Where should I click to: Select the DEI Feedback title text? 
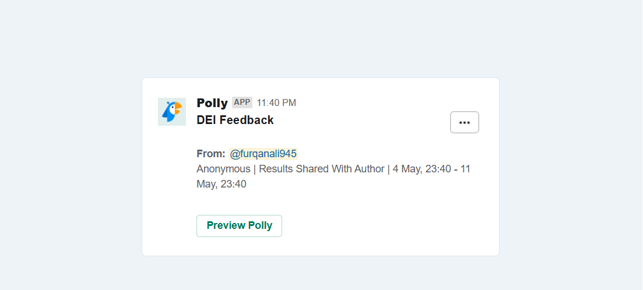click(x=235, y=120)
